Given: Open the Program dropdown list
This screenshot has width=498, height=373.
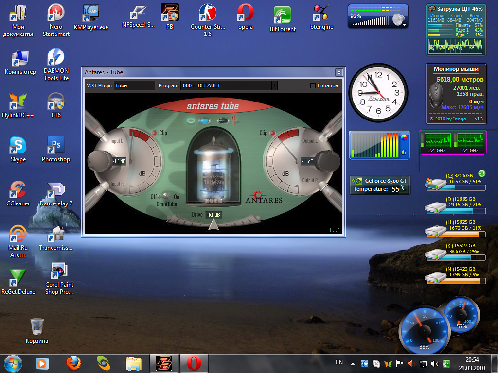Looking at the screenshot, I should pyautogui.click(x=274, y=86).
